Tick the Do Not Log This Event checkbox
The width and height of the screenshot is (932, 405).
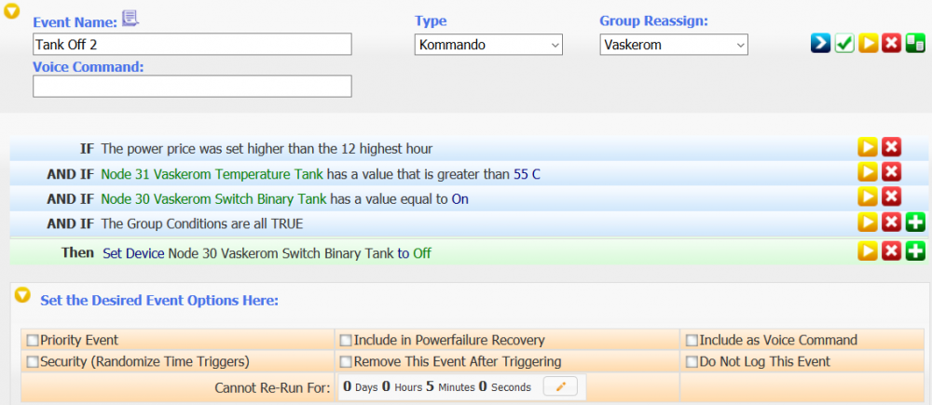[691, 361]
